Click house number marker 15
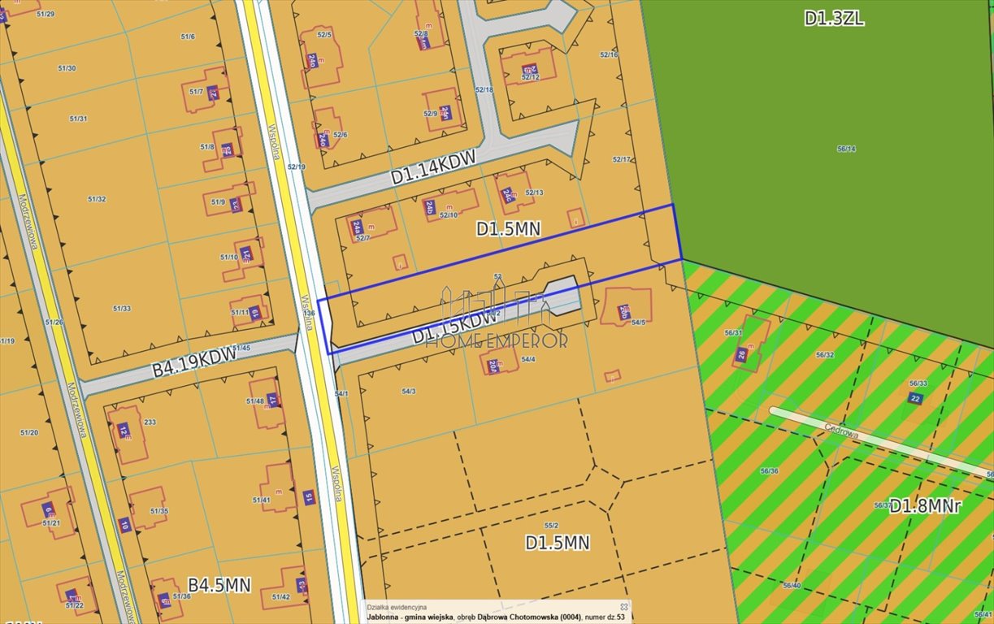Viewport: 994px width, 624px height. click(308, 496)
